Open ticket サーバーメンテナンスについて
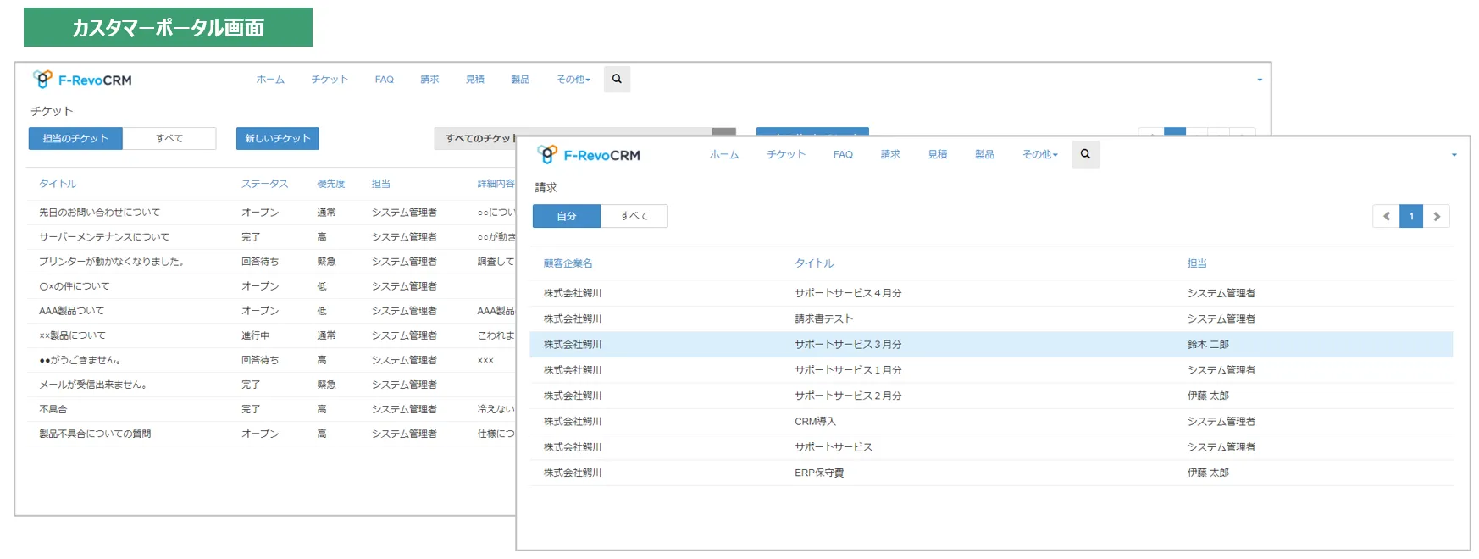1479x559 pixels. (x=104, y=237)
